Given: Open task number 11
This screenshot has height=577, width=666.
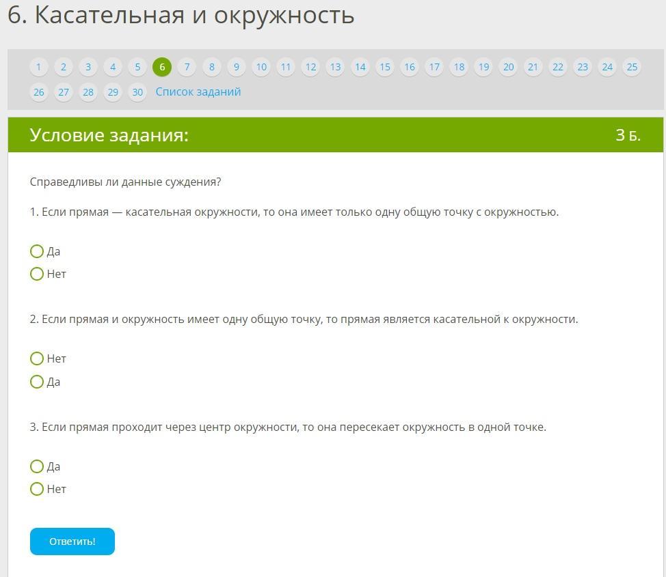Looking at the screenshot, I should [x=286, y=67].
